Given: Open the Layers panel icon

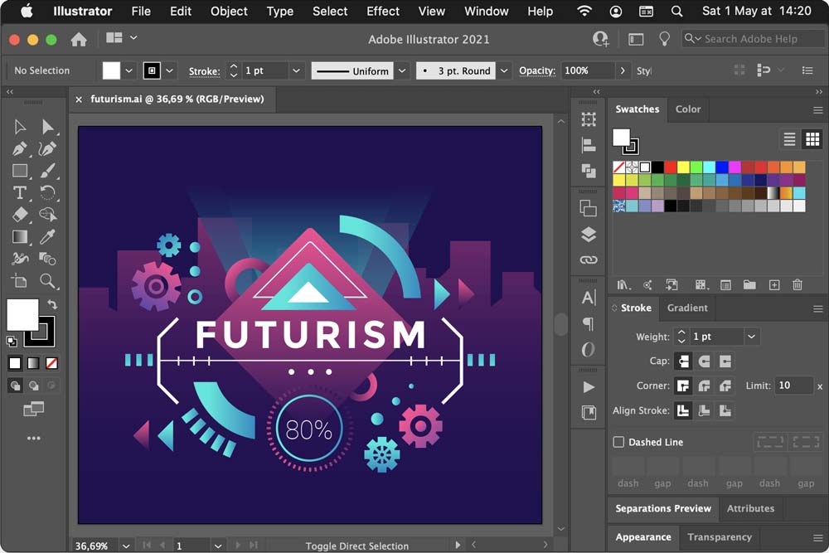Looking at the screenshot, I should click(x=589, y=235).
